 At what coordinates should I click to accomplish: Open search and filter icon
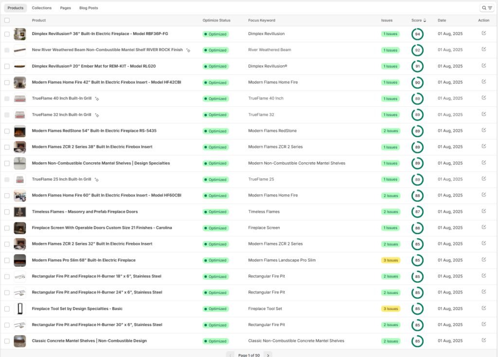tap(486, 8)
